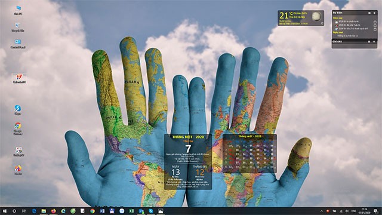Click the Hôm nay section label
The image size is (382, 215).
pyautogui.click(x=338, y=18)
